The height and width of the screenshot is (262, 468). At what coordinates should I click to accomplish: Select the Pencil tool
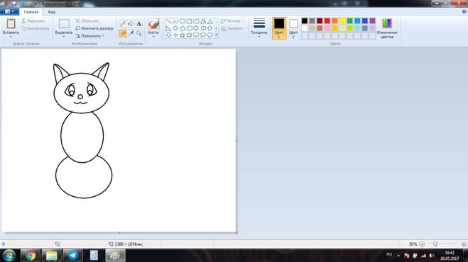123,24
